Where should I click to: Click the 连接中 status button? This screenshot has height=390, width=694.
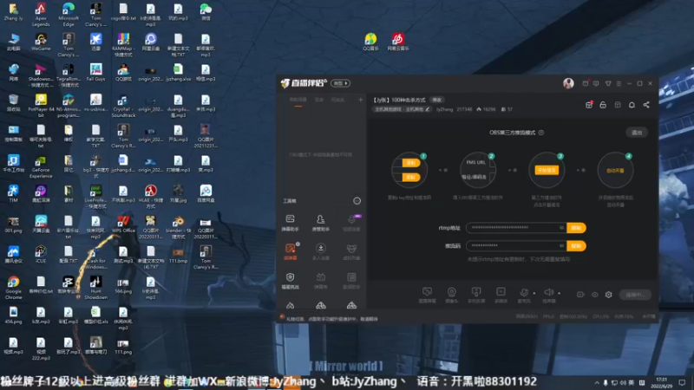tap(635, 295)
